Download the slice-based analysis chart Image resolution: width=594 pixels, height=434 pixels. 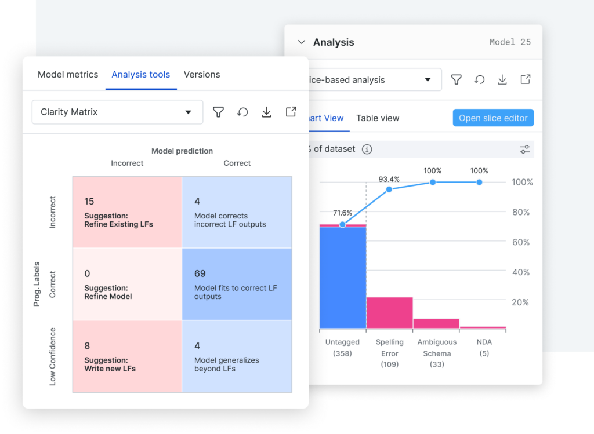(x=502, y=79)
